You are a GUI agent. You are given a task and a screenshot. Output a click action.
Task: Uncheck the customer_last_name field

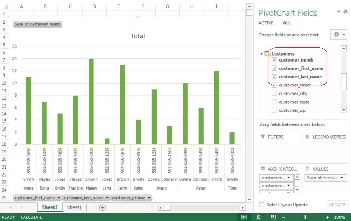pos(274,77)
